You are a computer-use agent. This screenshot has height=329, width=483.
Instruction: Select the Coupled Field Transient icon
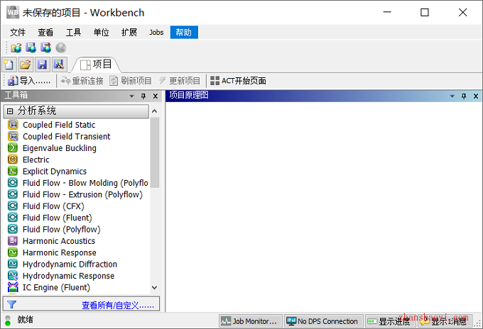click(13, 136)
